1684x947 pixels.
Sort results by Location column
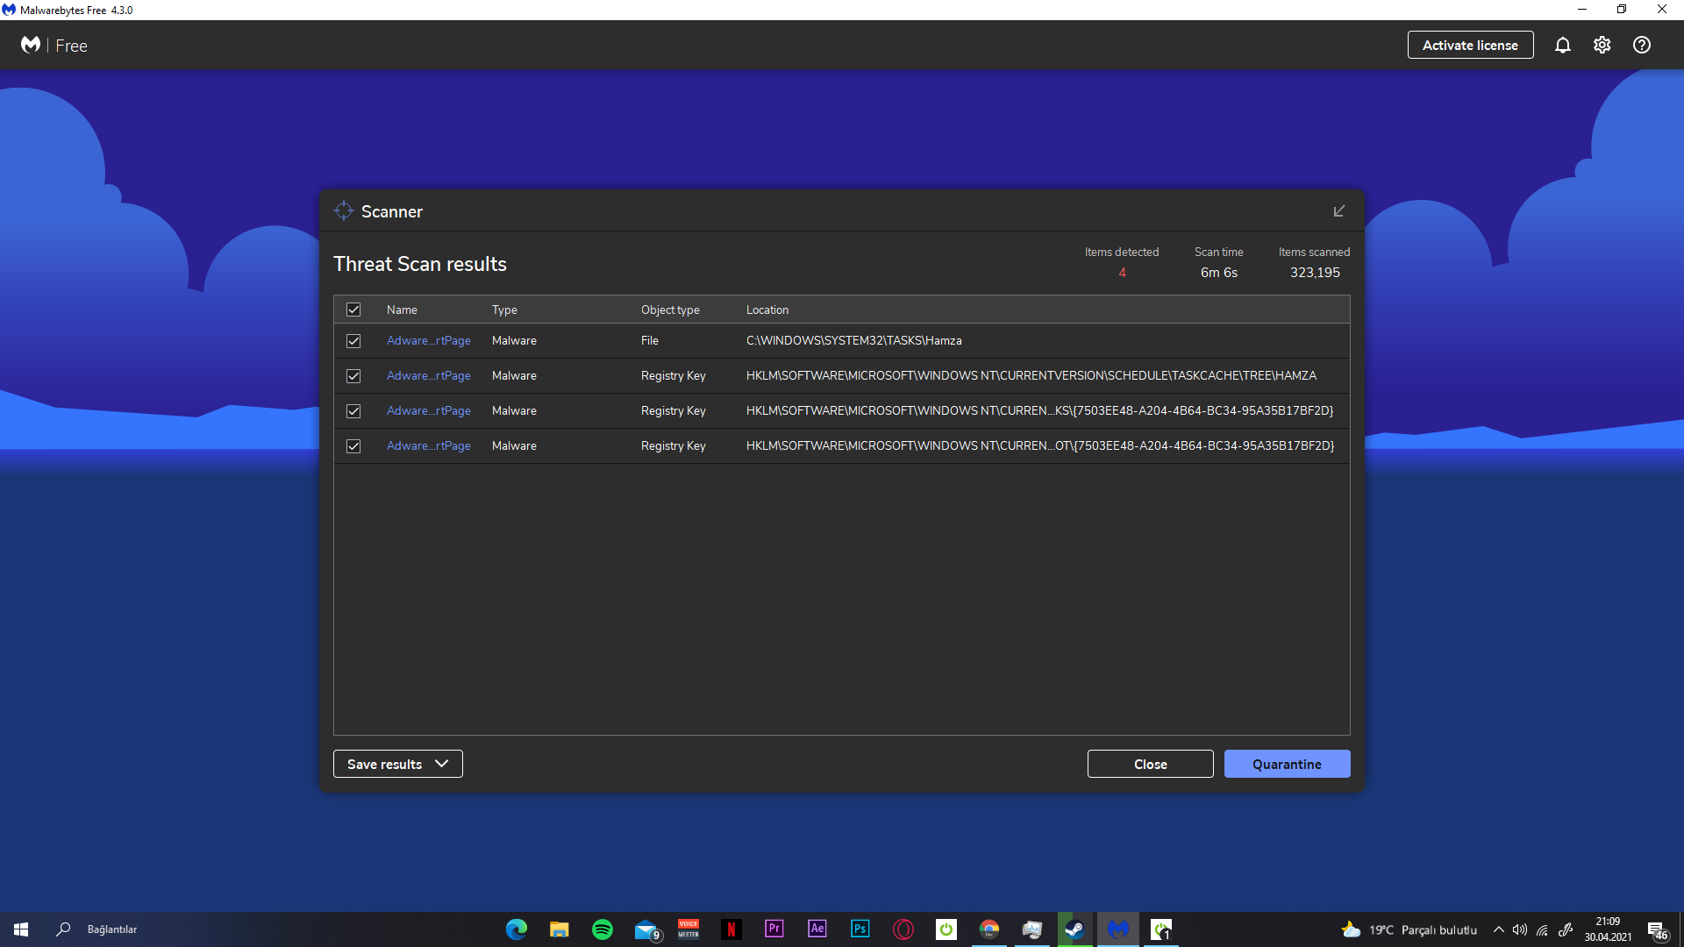click(767, 310)
